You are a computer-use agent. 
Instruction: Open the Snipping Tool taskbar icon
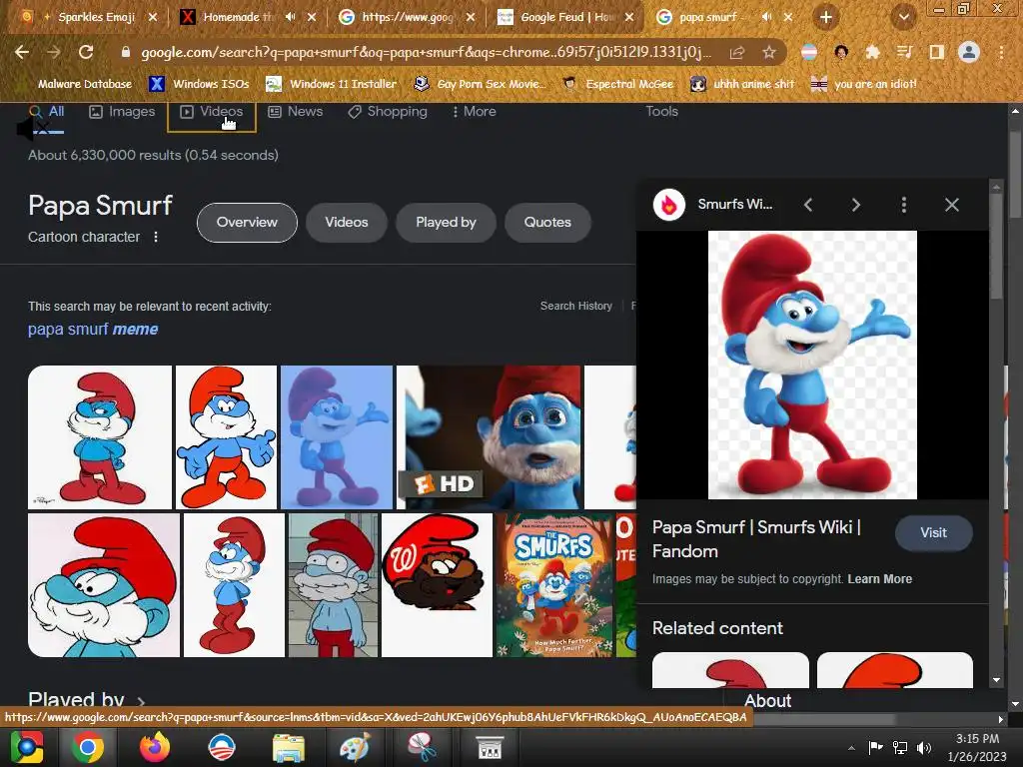coord(423,747)
